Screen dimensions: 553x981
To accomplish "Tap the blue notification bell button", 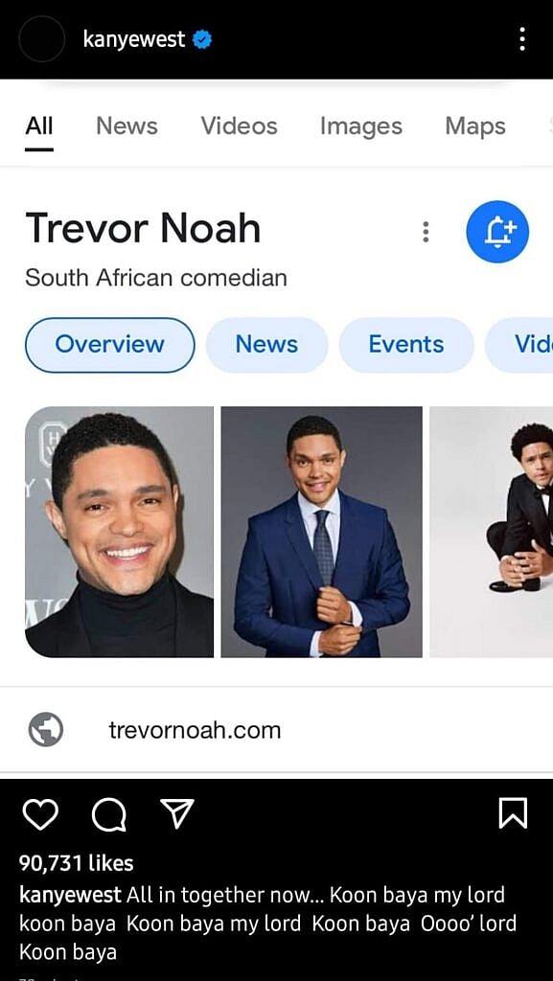I will click(x=497, y=232).
